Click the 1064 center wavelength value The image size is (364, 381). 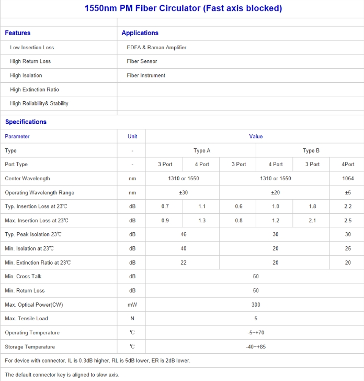coord(348,178)
